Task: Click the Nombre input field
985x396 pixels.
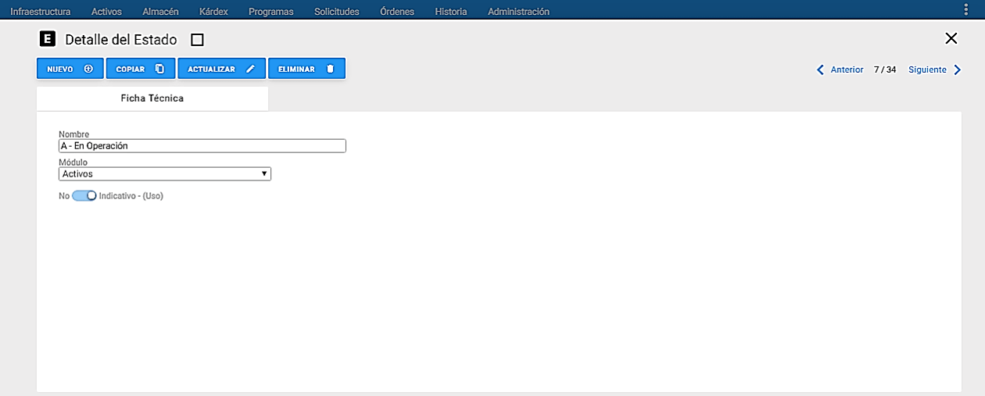Action: point(202,146)
